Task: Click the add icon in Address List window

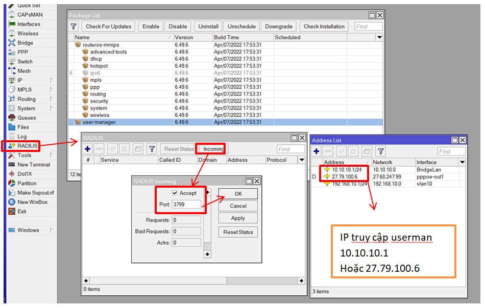Action: [317, 151]
